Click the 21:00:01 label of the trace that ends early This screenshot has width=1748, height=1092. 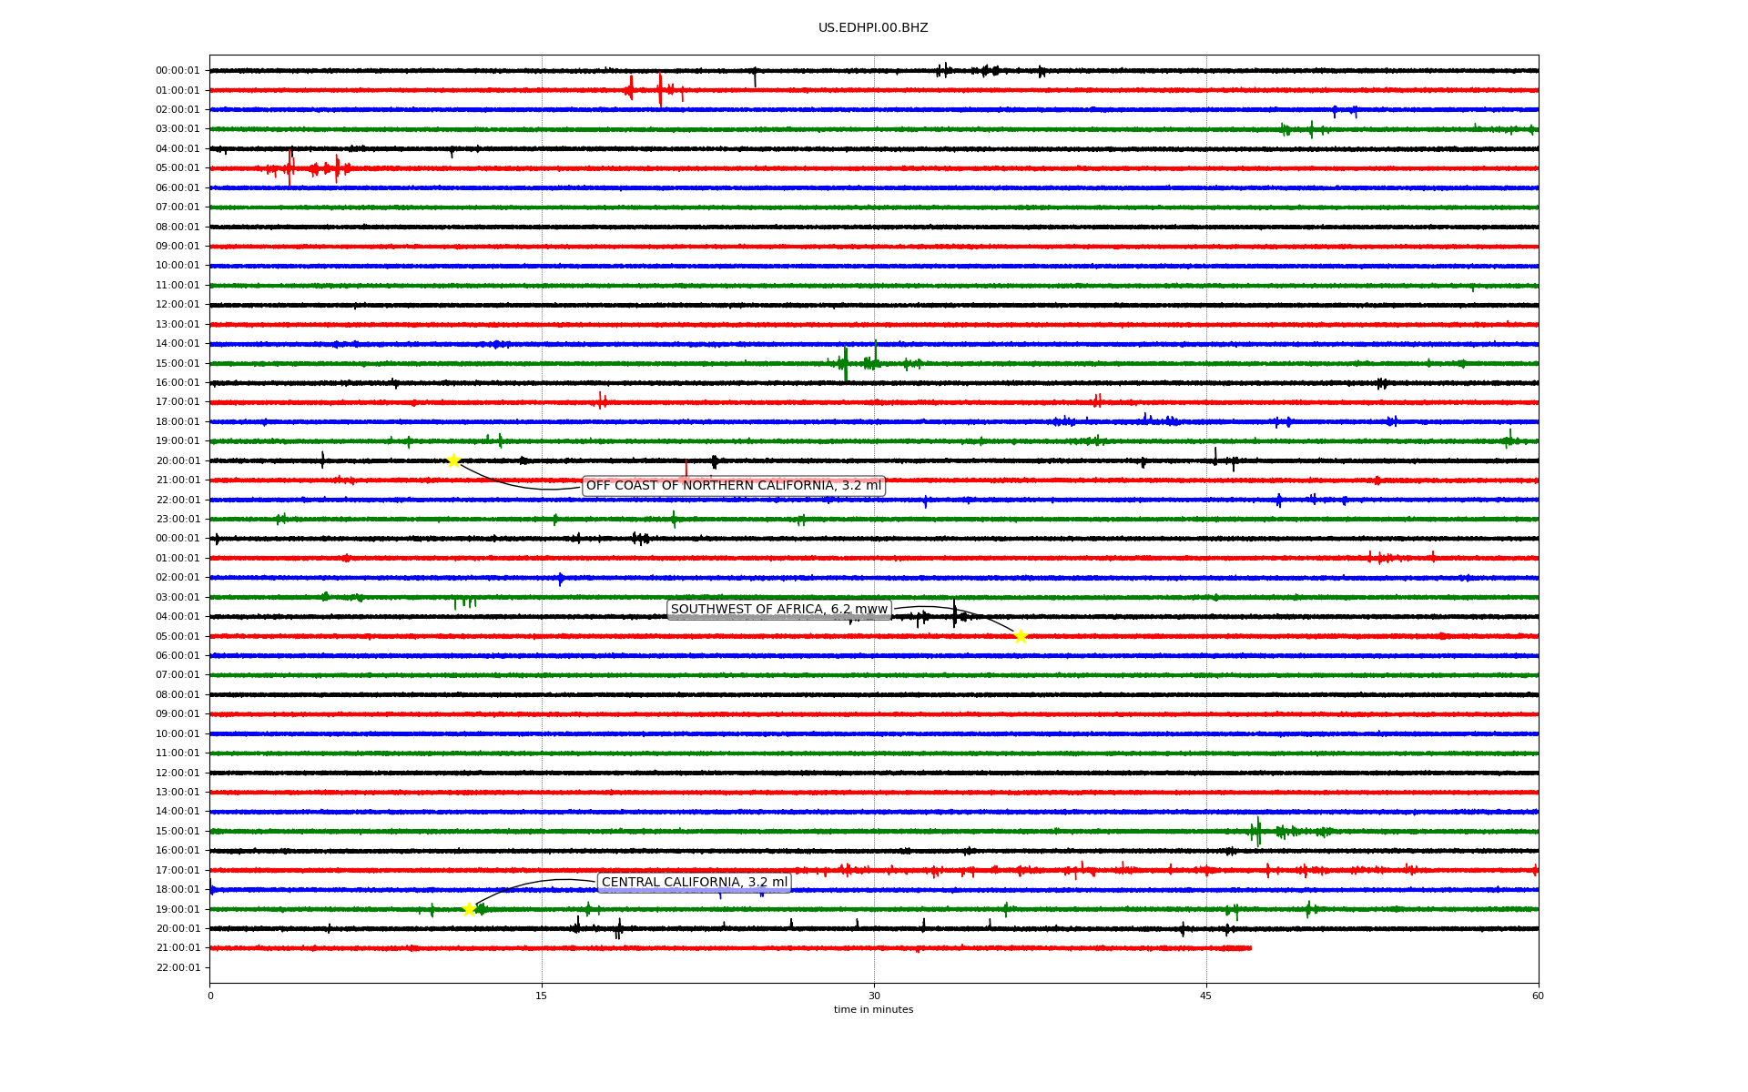178,948
